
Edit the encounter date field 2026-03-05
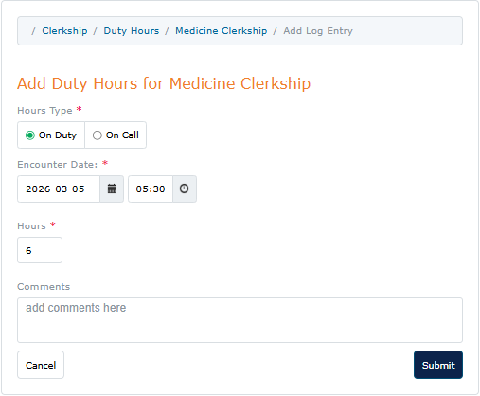tap(59, 189)
